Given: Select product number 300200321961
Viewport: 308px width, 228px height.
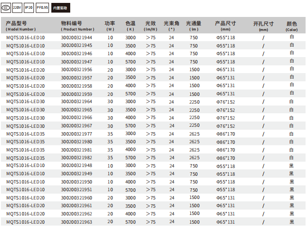Looking at the screenshot, I should point(77,206).
